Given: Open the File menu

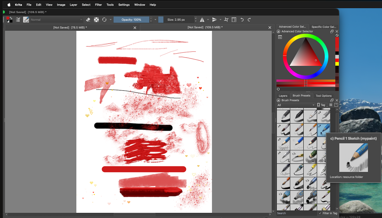Looking at the screenshot, I should pyautogui.click(x=29, y=5).
